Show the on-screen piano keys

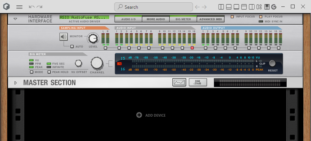click(267, 7)
